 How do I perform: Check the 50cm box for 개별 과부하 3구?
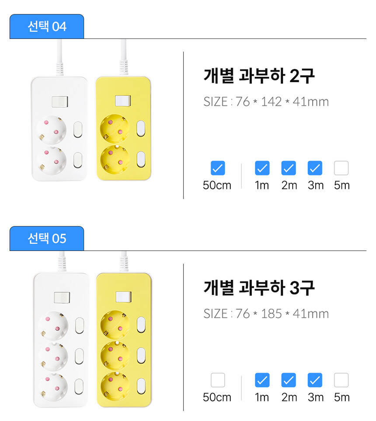pos(218,380)
